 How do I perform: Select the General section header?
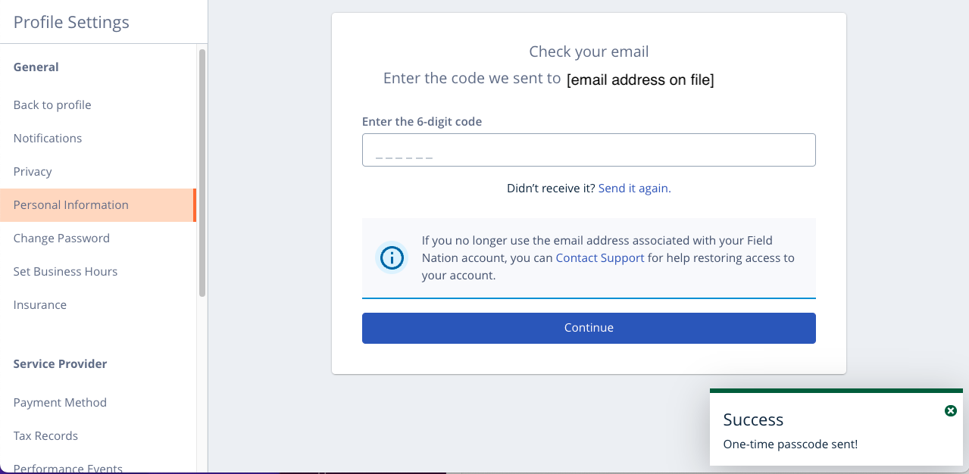36,67
